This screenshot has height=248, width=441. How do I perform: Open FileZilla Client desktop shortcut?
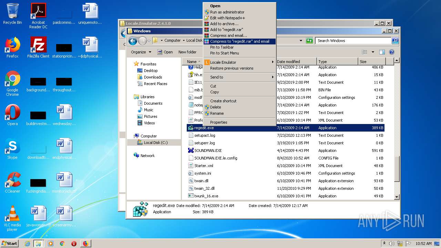(x=38, y=48)
